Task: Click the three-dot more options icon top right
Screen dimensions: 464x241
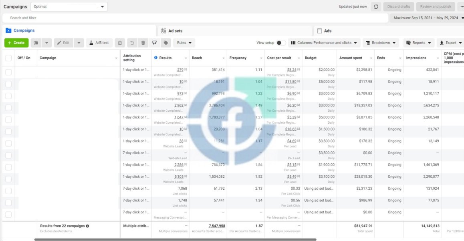Action: click(462, 6)
